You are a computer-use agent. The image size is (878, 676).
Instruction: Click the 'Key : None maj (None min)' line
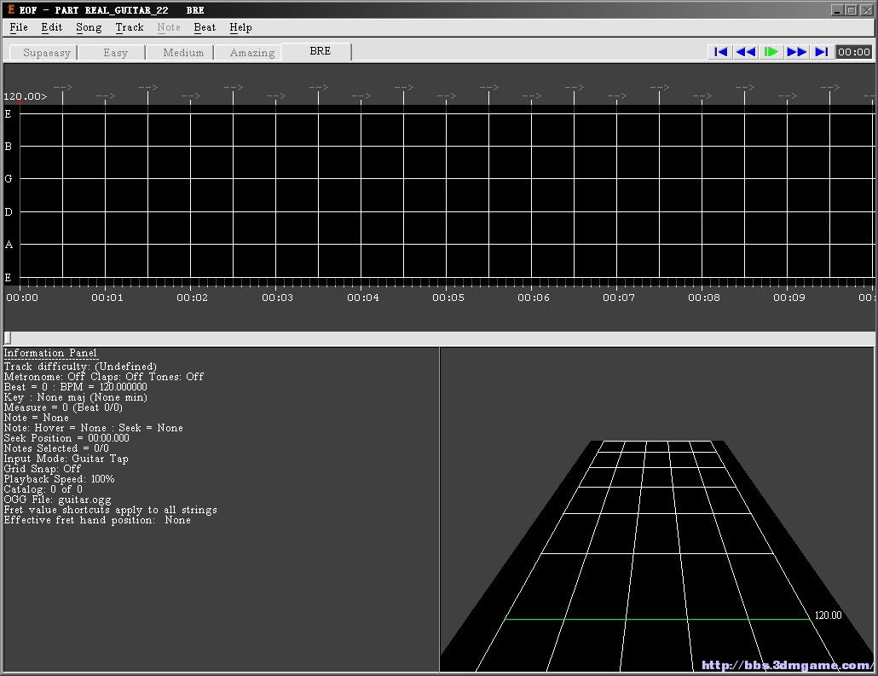75,397
